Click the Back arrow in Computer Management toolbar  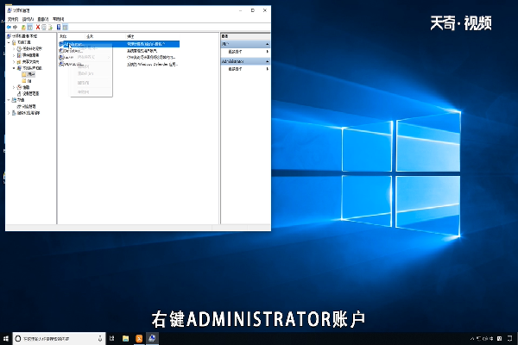coord(9,28)
